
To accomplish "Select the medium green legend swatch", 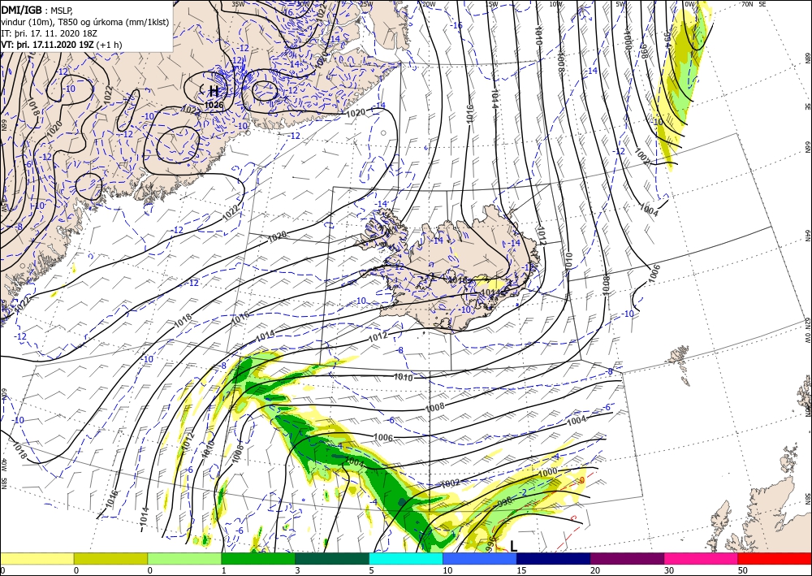I will tap(258, 558).
